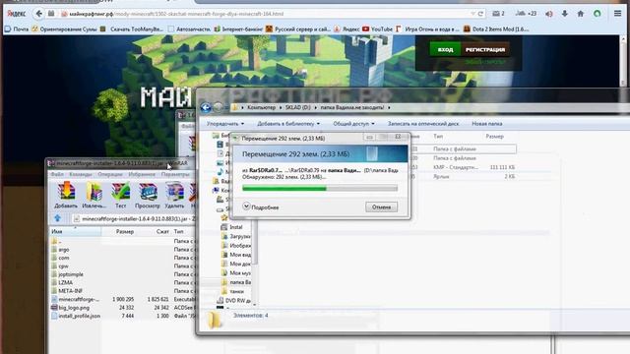This screenshot has height=354, width=630.
Task: Open the Добавить в библиотеку dropdown
Action: click(288, 124)
